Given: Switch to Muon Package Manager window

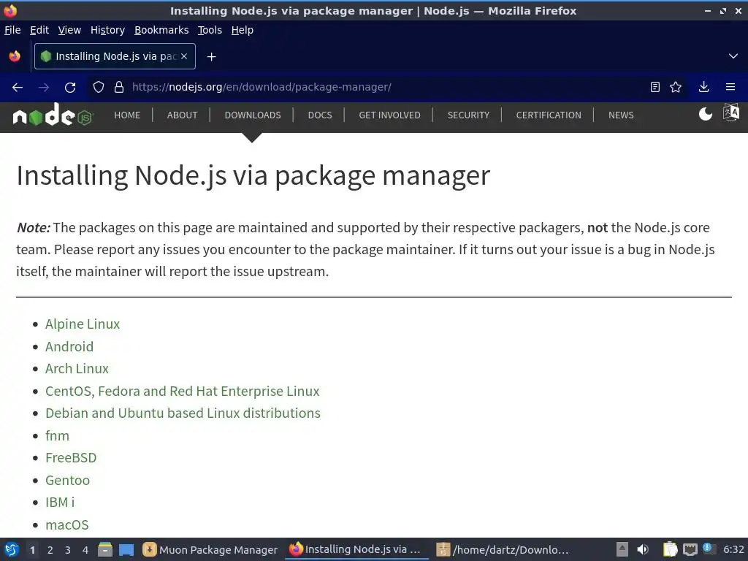Looking at the screenshot, I should (x=210, y=549).
